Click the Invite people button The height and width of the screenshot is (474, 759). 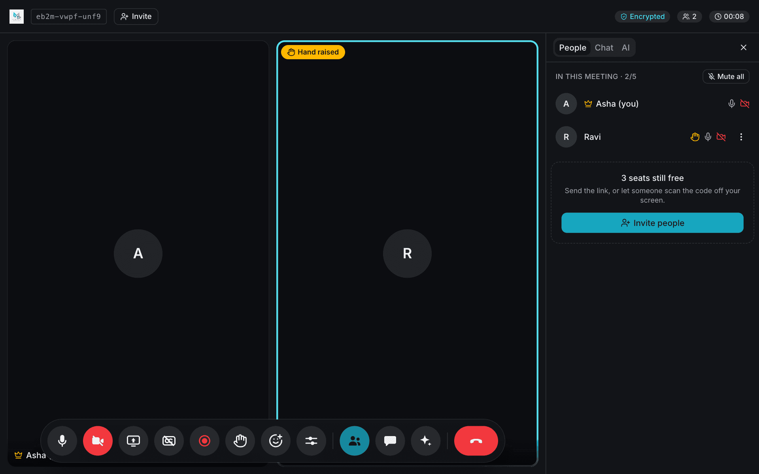[652, 223]
